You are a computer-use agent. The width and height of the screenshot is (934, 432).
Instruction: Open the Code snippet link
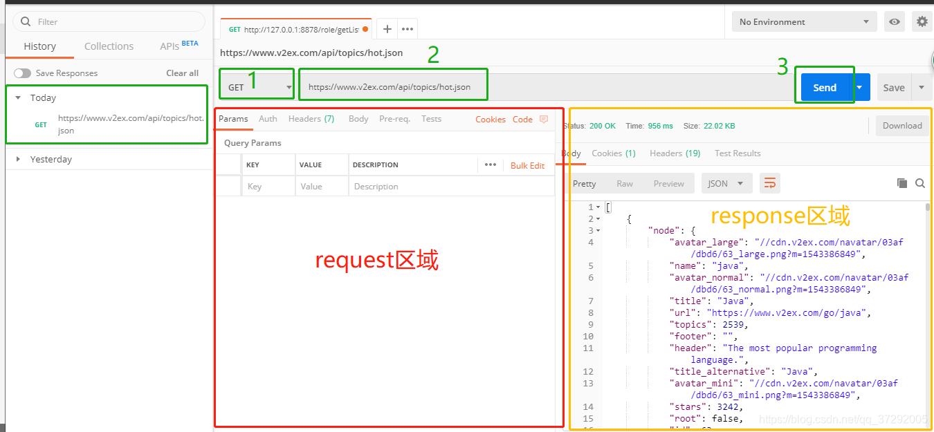(x=522, y=120)
